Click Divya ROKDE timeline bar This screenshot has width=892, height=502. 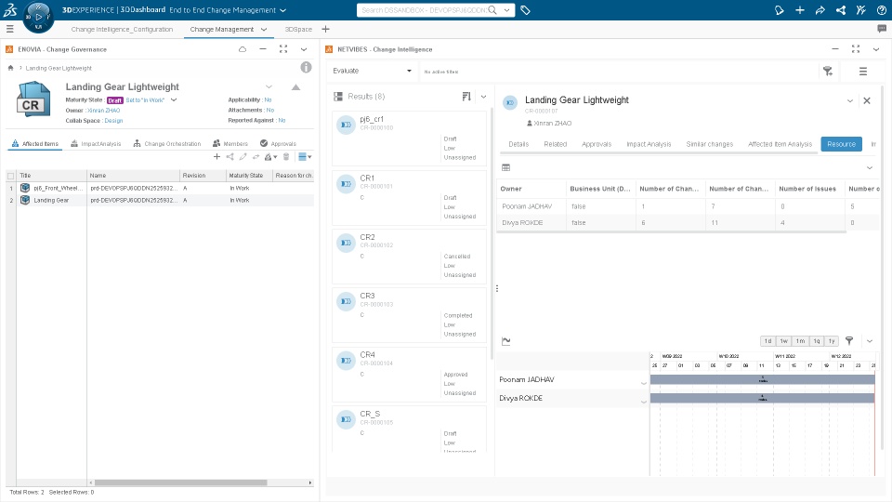click(762, 398)
